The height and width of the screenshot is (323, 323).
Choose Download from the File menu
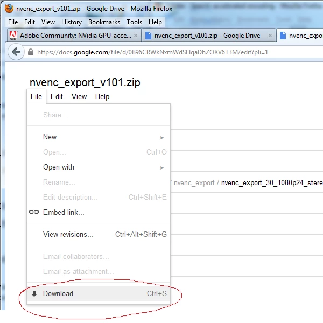[99, 293]
